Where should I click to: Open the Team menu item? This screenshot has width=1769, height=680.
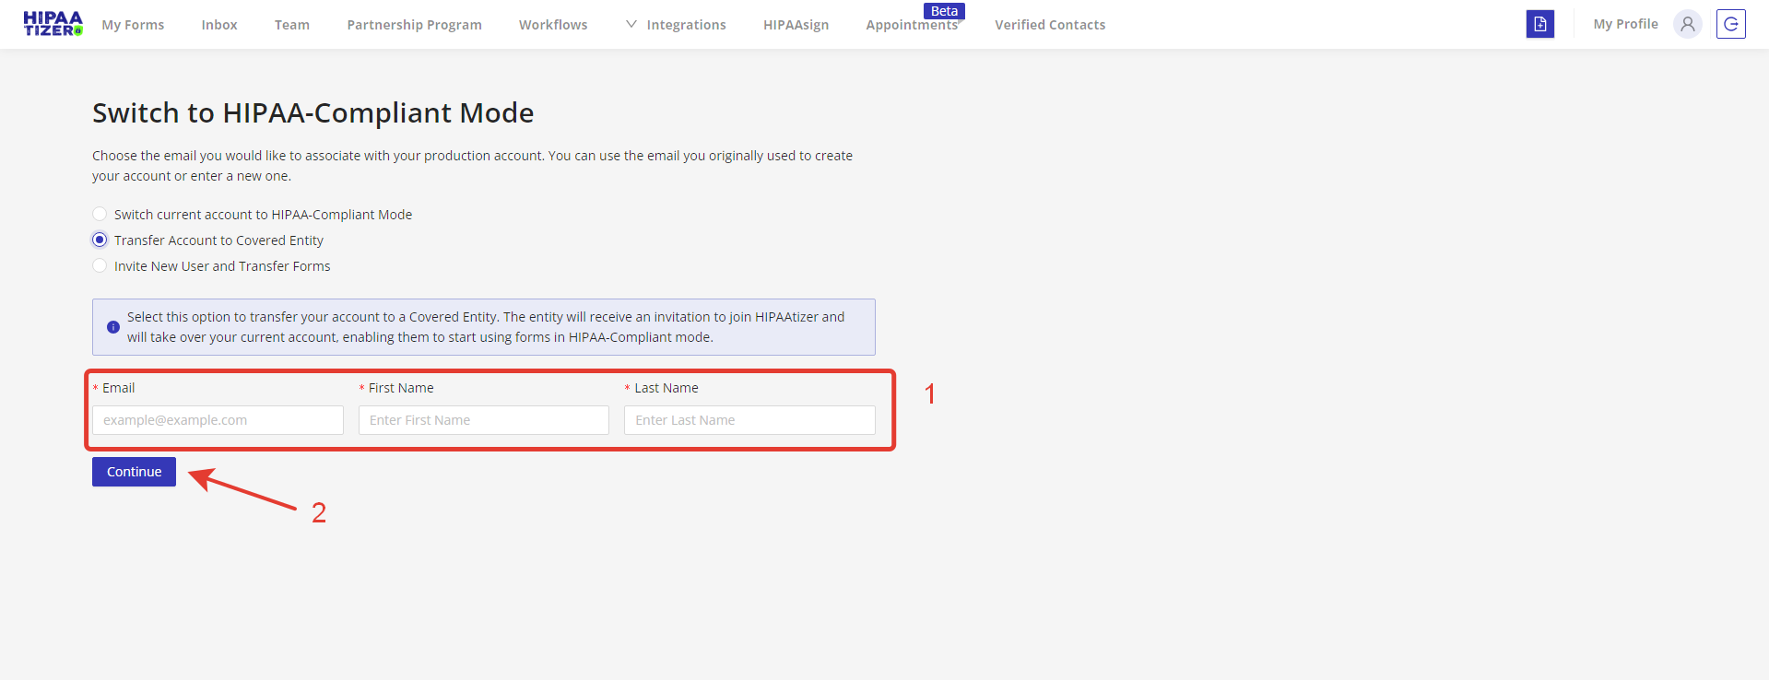(x=292, y=25)
